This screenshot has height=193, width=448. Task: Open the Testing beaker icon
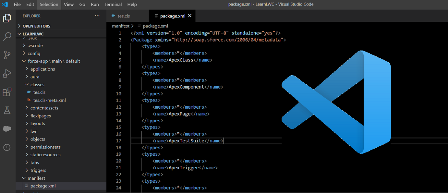pyautogui.click(x=7, y=110)
